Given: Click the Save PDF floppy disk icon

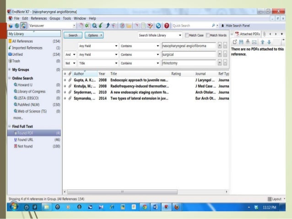Looking at the screenshot, I should coord(241,42).
